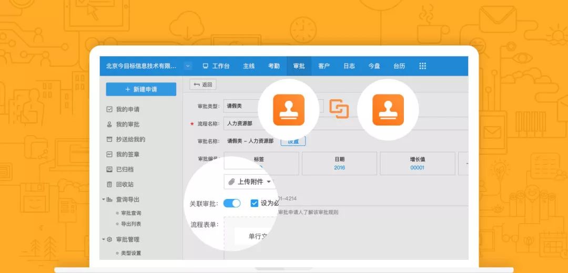
Task: Open the 上传附件 dropdown
Action: tap(250, 182)
